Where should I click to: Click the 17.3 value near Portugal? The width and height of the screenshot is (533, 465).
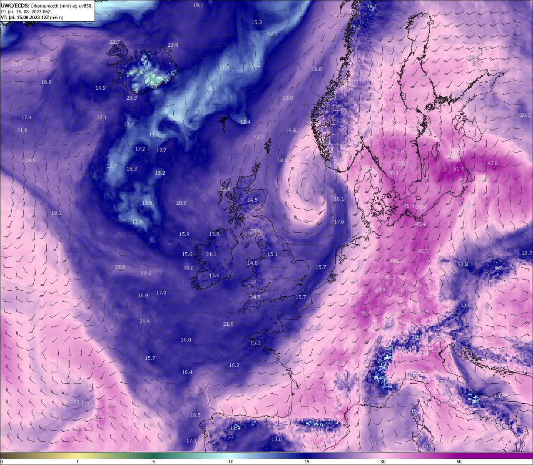(191, 440)
